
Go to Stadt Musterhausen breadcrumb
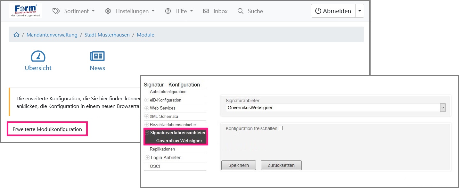click(107, 35)
